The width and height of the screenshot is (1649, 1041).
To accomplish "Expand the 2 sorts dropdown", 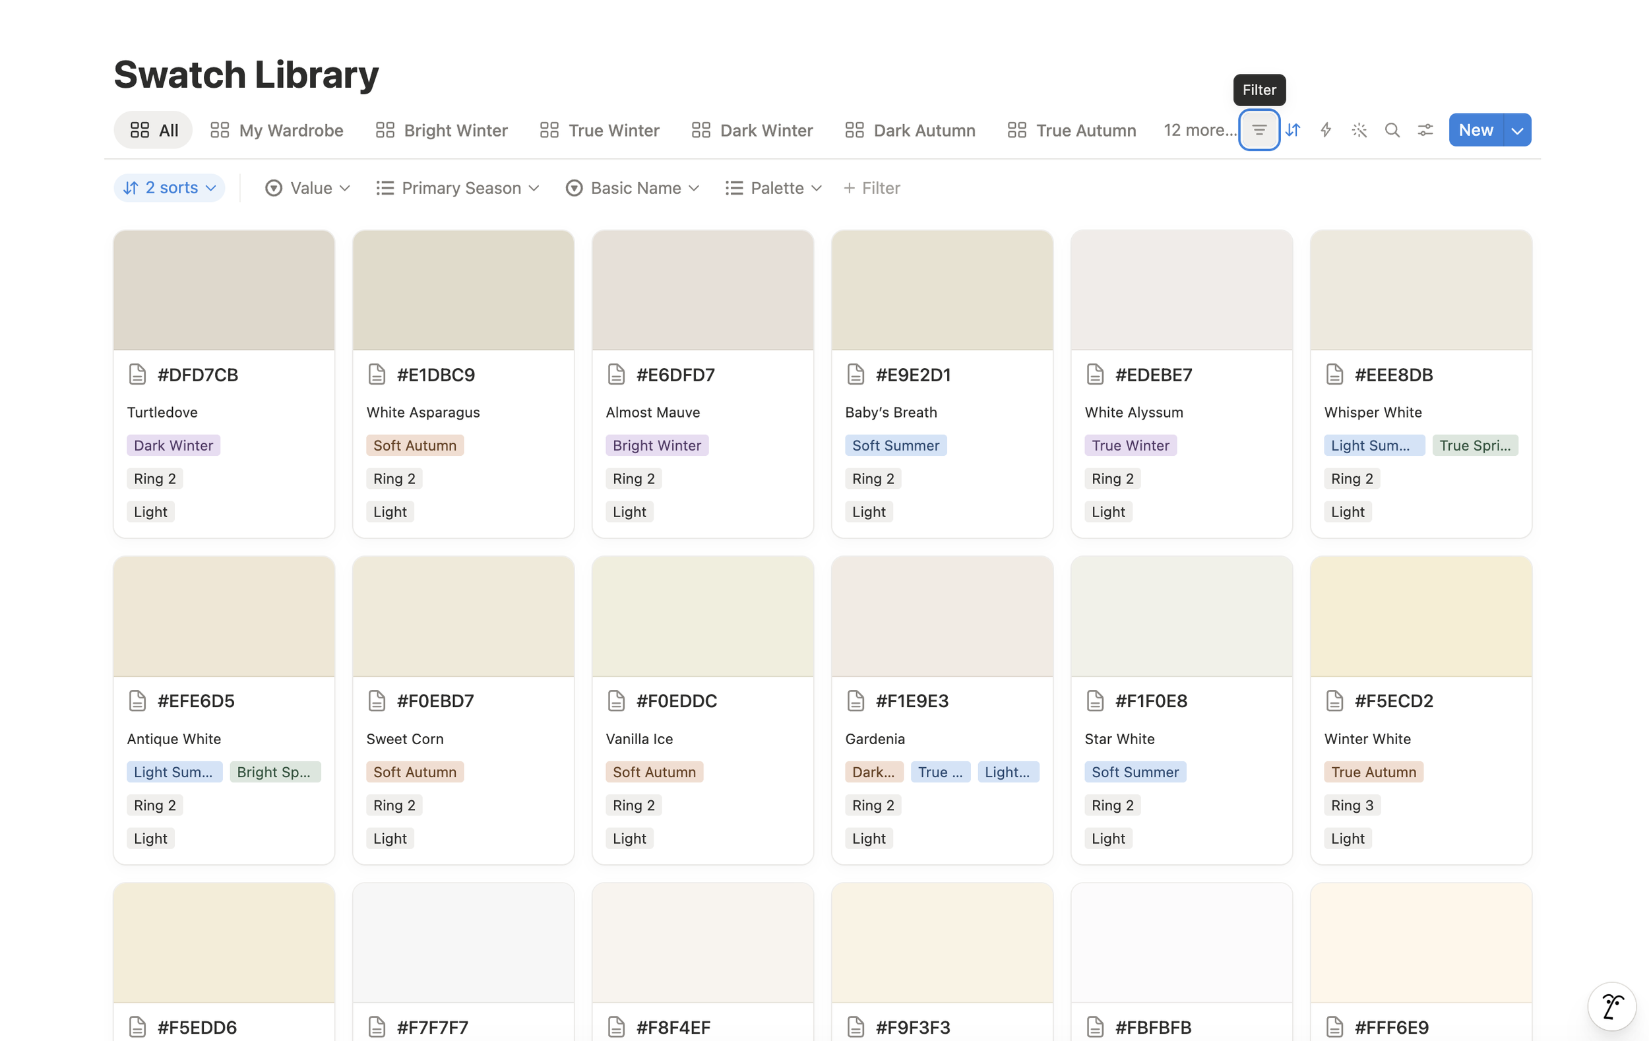I will pyautogui.click(x=169, y=187).
